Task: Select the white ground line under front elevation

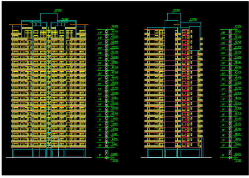Action: [x=48, y=158]
